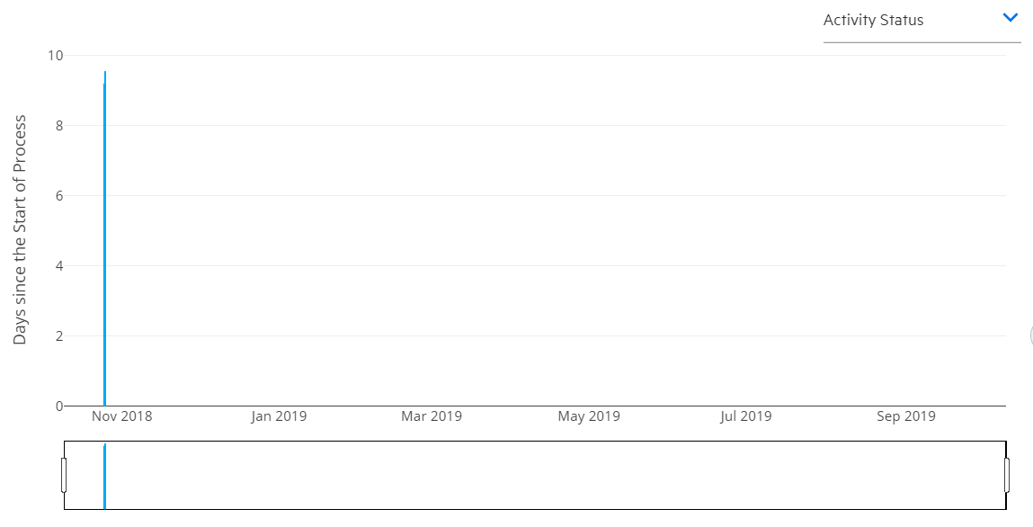
Task: Click the Activity Status label
Action: coord(872,20)
